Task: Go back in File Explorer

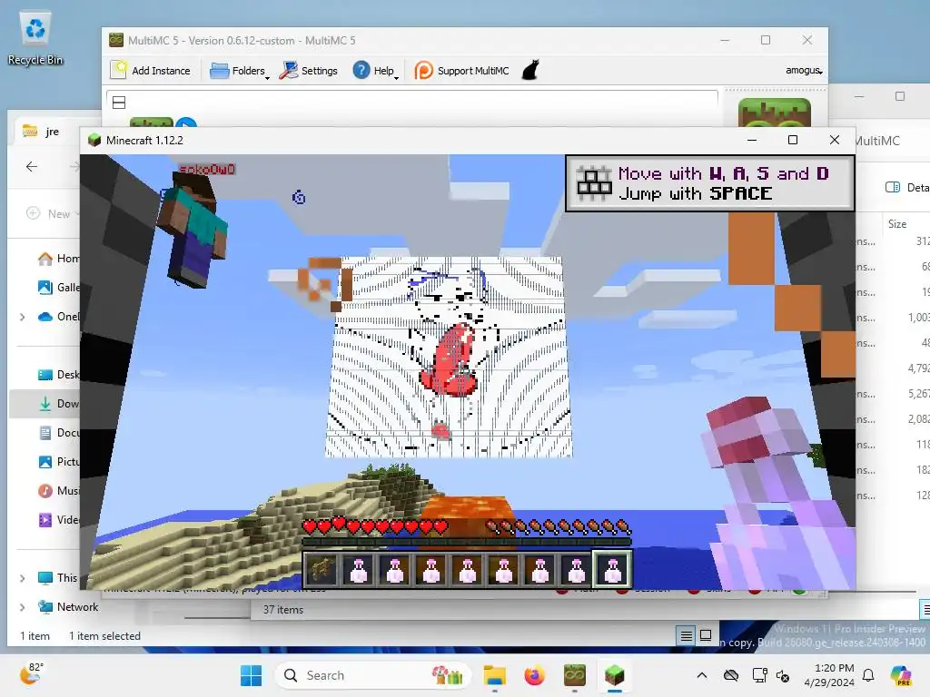Action: tap(32, 167)
